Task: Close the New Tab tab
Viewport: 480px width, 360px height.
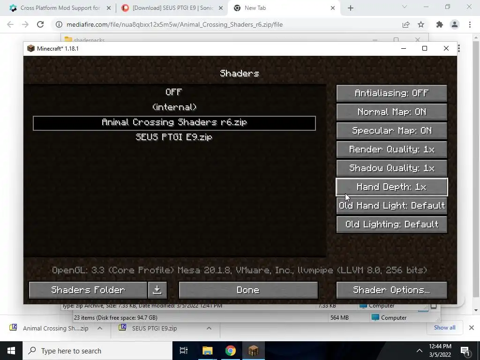Action: [333, 8]
